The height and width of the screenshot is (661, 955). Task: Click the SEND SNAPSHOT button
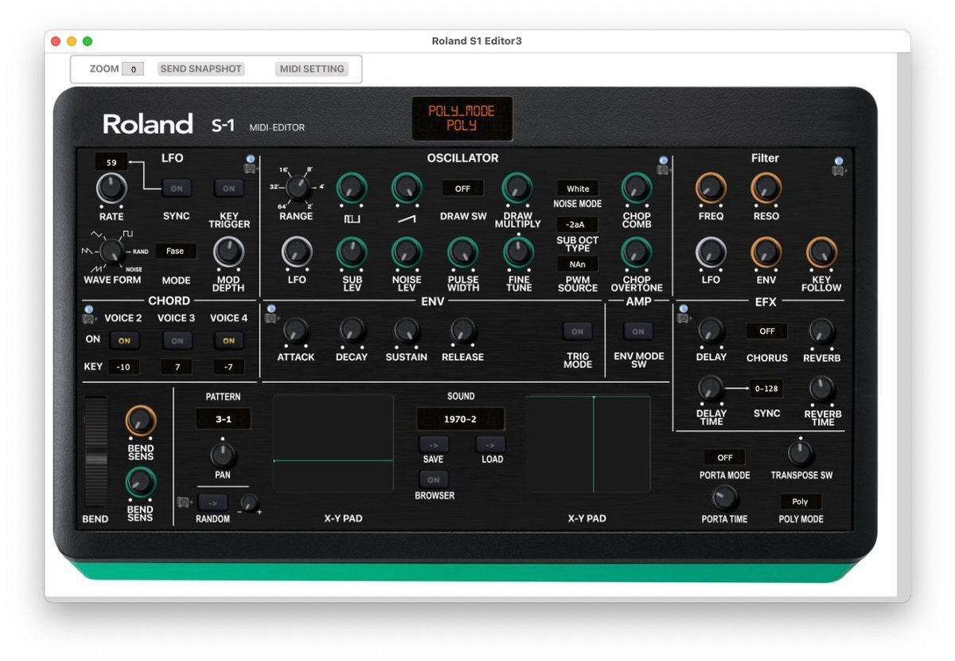[x=201, y=68]
